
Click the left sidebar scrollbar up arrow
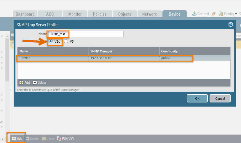[7, 36]
